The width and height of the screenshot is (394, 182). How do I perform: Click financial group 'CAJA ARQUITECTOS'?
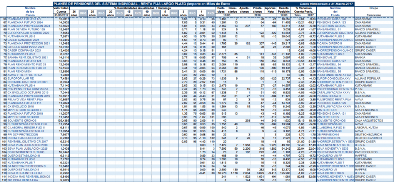(368, 120)
